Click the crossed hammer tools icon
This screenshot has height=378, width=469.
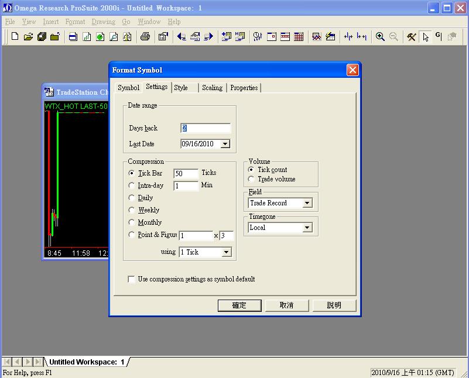(x=411, y=36)
